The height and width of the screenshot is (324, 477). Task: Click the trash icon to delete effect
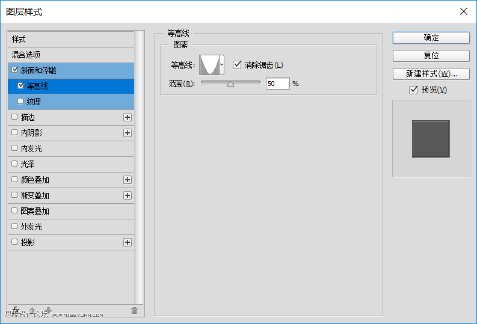(x=134, y=310)
